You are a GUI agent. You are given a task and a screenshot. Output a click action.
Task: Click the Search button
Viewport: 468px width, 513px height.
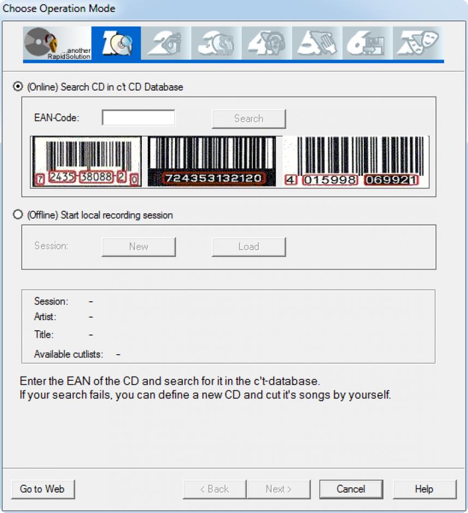tap(249, 118)
